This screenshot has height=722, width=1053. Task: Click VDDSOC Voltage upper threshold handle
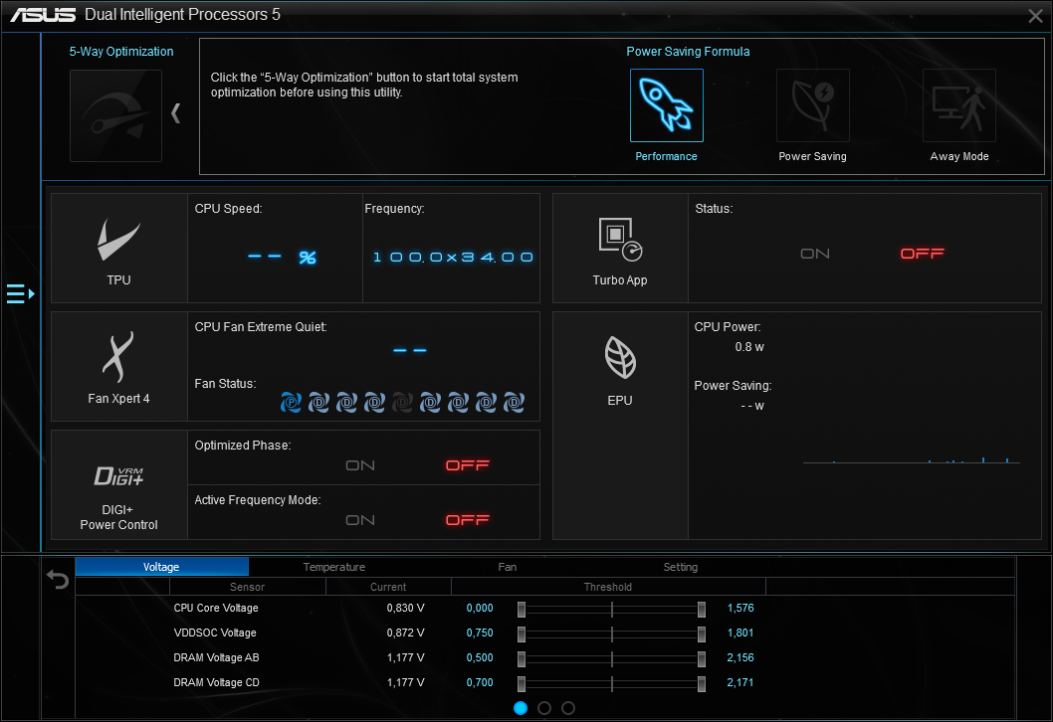[701, 634]
